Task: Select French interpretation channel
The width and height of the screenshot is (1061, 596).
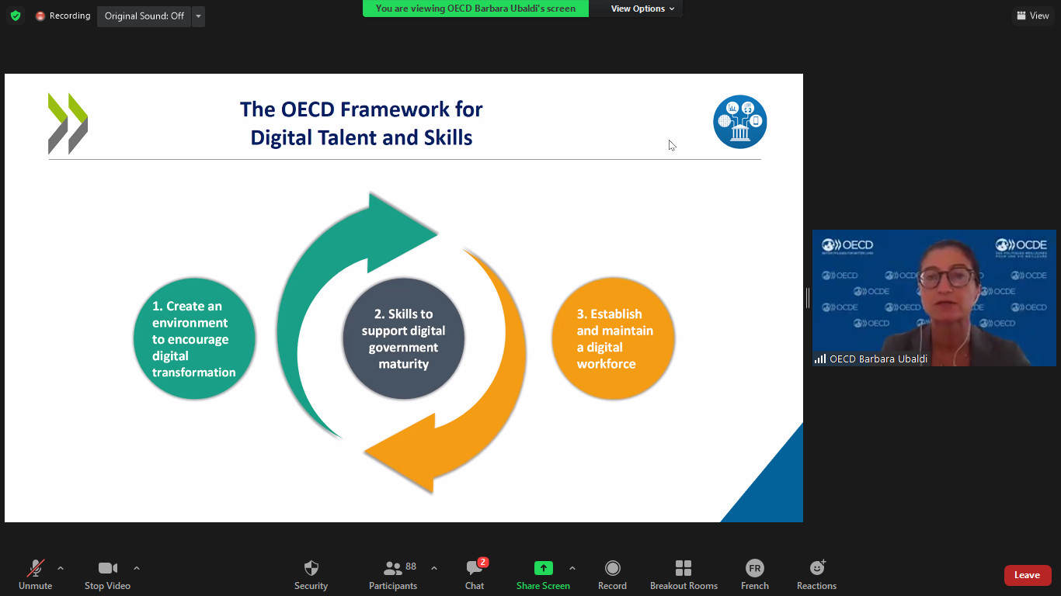Action: click(754, 575)
